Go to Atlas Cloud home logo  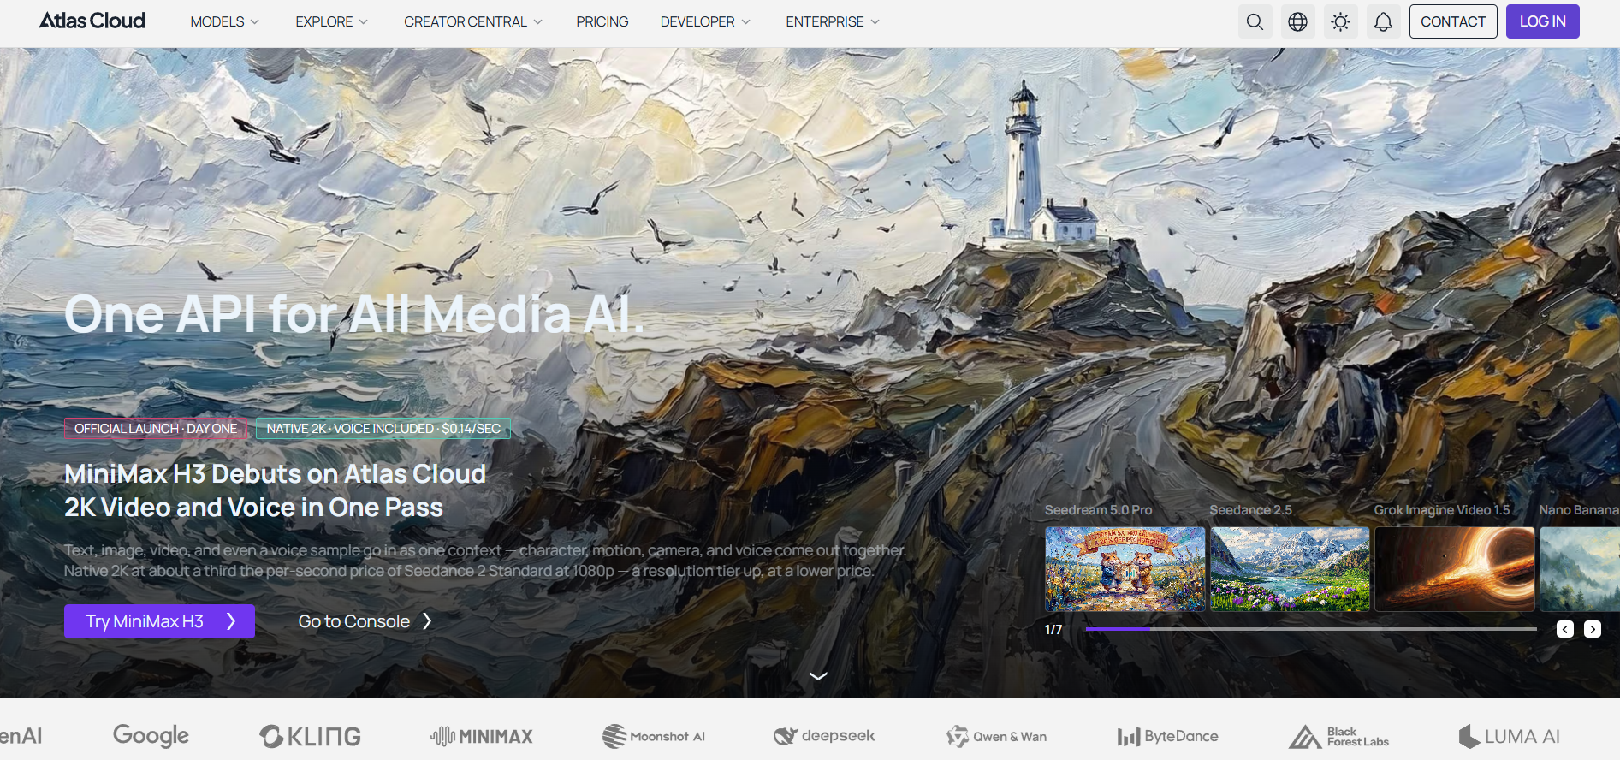pyautogui.click(x=92, y=21)
